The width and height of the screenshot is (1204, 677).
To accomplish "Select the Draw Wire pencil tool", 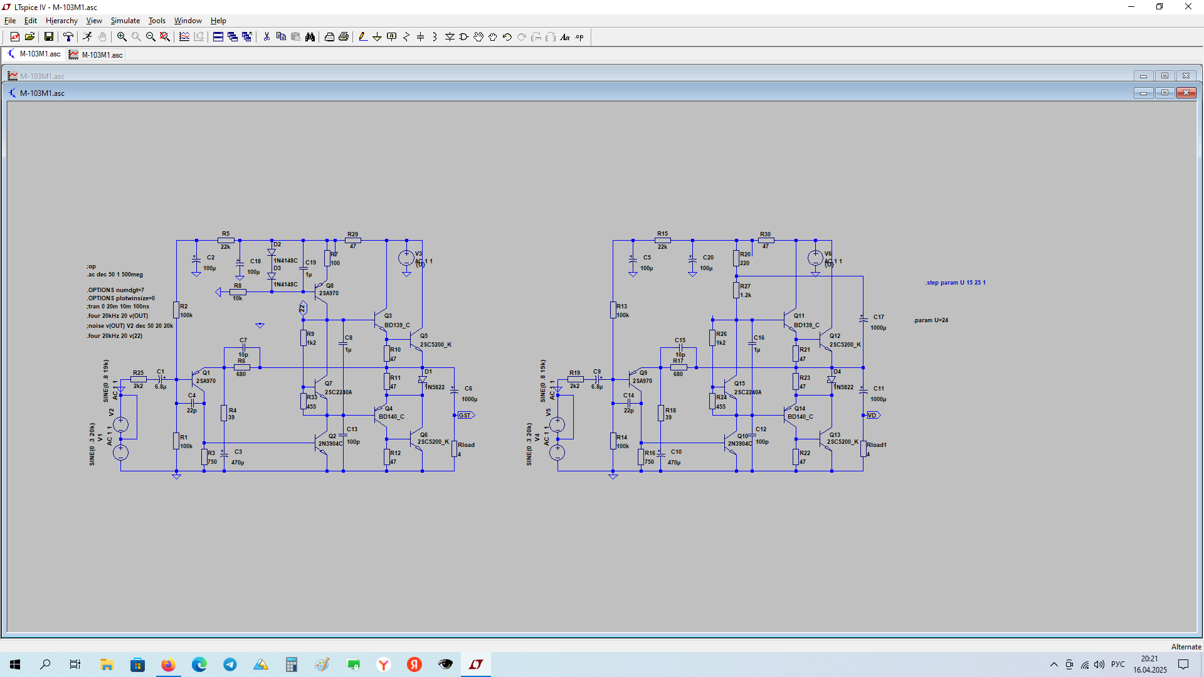I will [362, 37].
